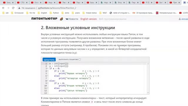Collapse the fold arrow on code line 3

[x=48, y=69]
